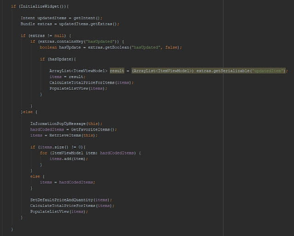Image resolution: width=294 pixels, height=236 pixels.
Task: Click the "updatedItem" string literal
Action: [267, 71]
